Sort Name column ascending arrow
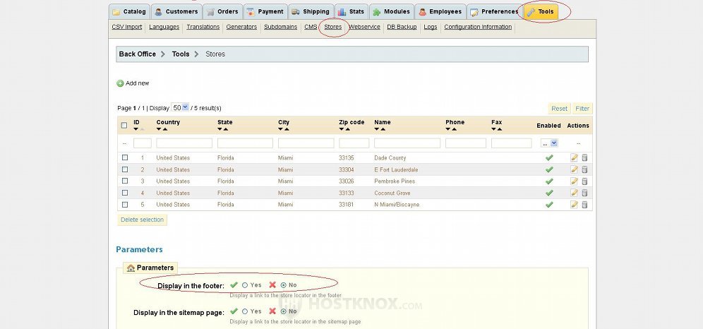703x329 pixels. click(383, 129)
